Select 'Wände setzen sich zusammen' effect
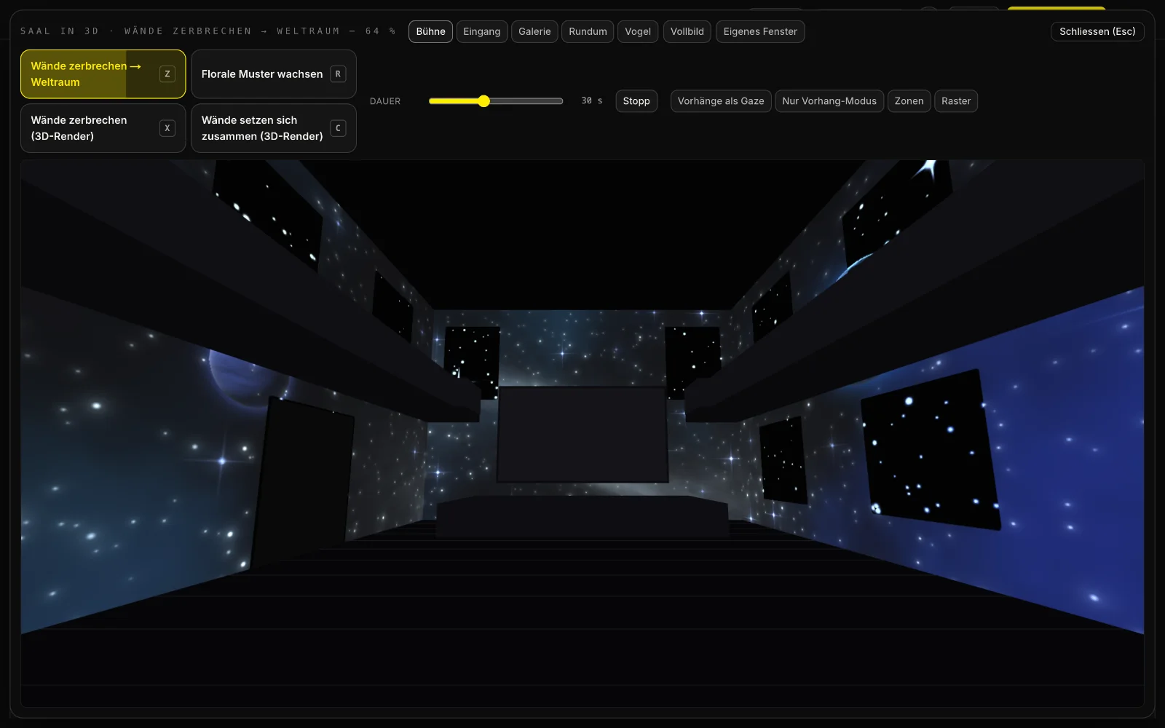Screen dimensions: 1165x728 [x=274, y=128]
